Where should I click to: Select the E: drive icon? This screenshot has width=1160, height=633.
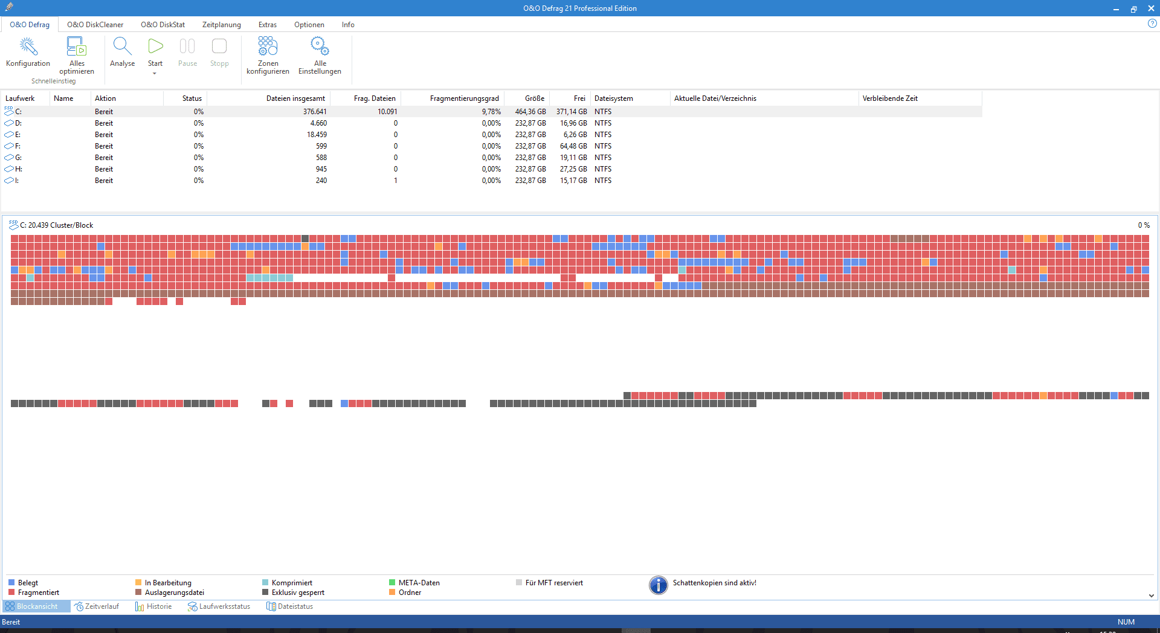[9, 135]
